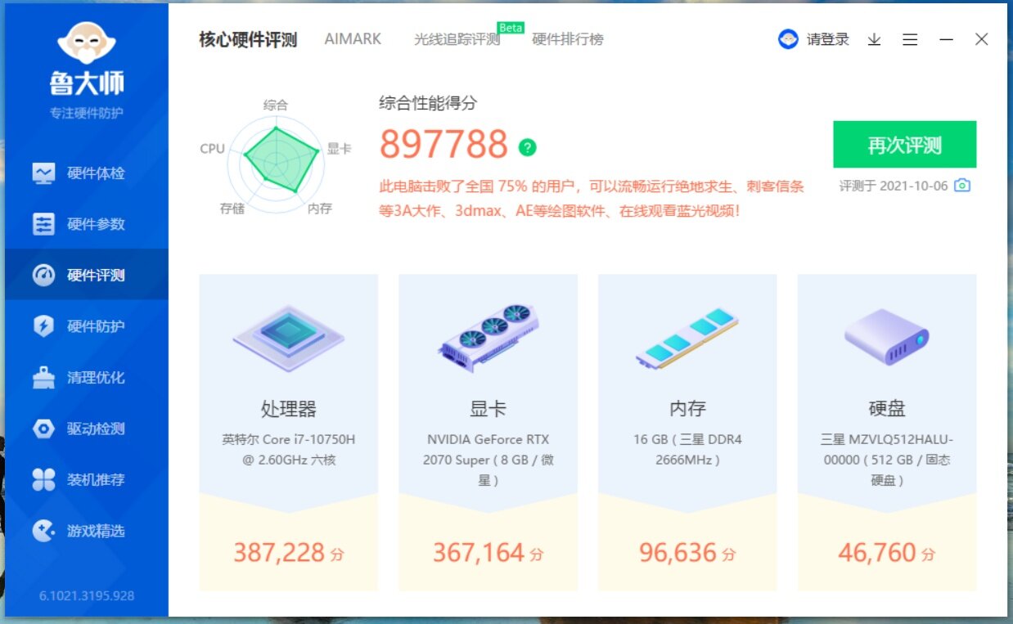Switch to the 光线追踪评测 tab

[457, 39]
